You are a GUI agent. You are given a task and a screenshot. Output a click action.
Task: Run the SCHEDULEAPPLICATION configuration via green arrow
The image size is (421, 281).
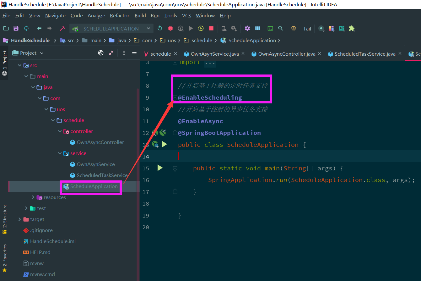(191, 28)
